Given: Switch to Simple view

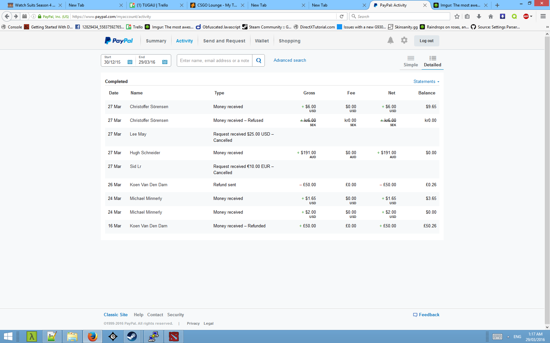Looking at the screenshot, I should coord(411,61).
